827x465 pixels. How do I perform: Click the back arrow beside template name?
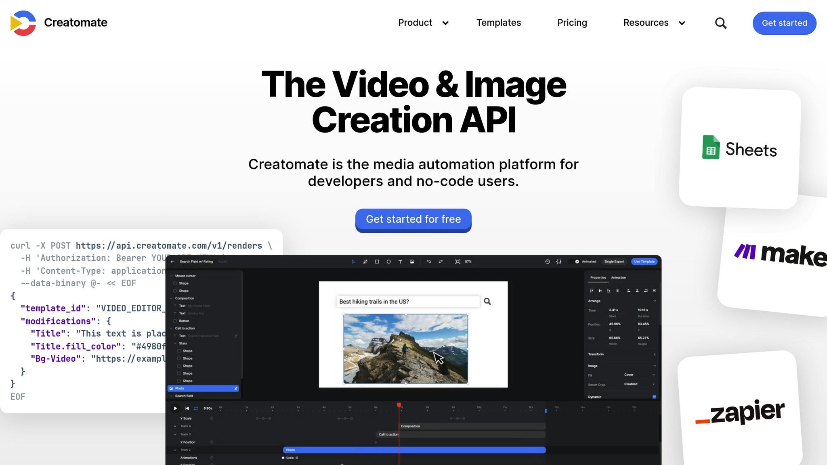tap(172, 262)
